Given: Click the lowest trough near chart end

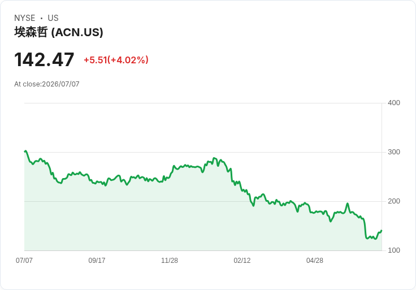Looking at the screenshot, I should (x=375, y=239).
